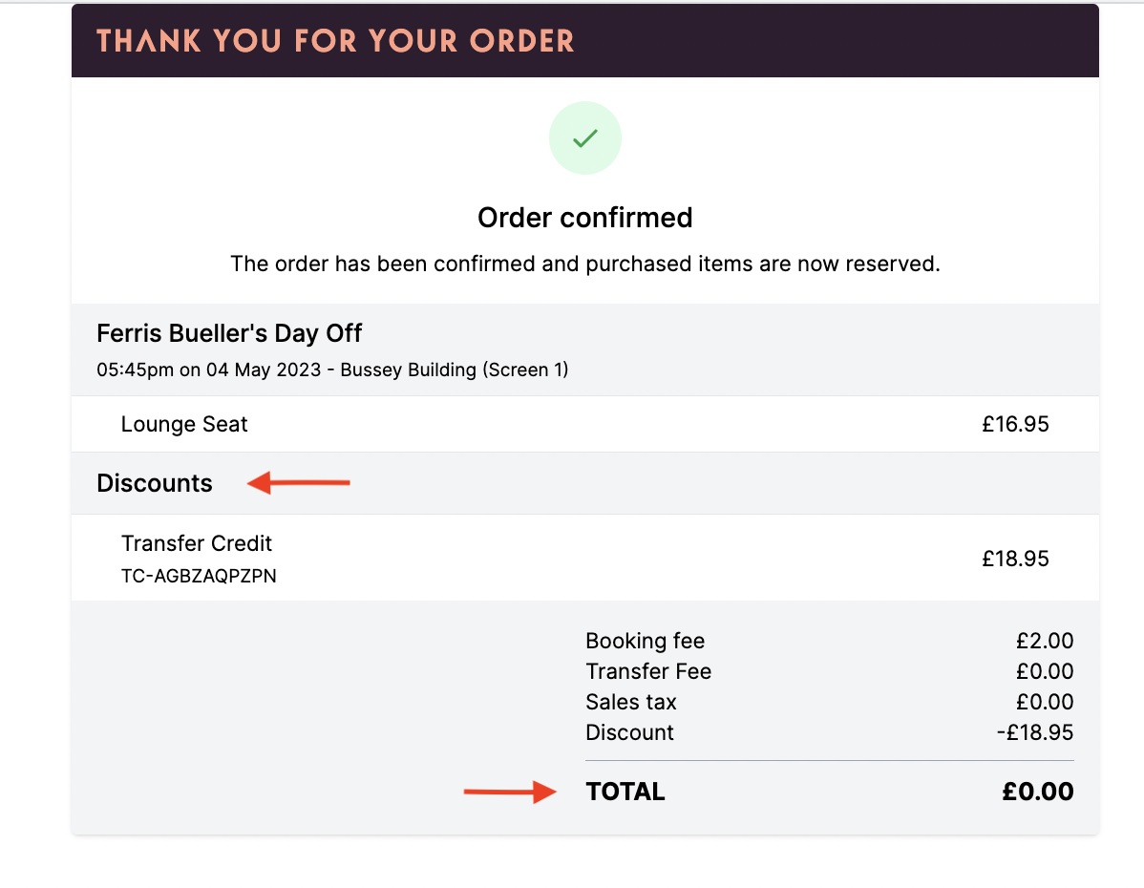Click the Ferris Bueller's Day Off title
Screen dimensions: 1144x888
point(229,333)
